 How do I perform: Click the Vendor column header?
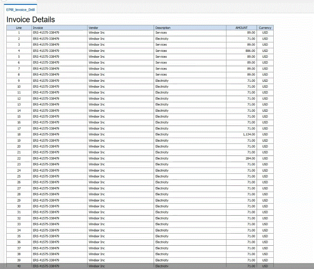104,27
